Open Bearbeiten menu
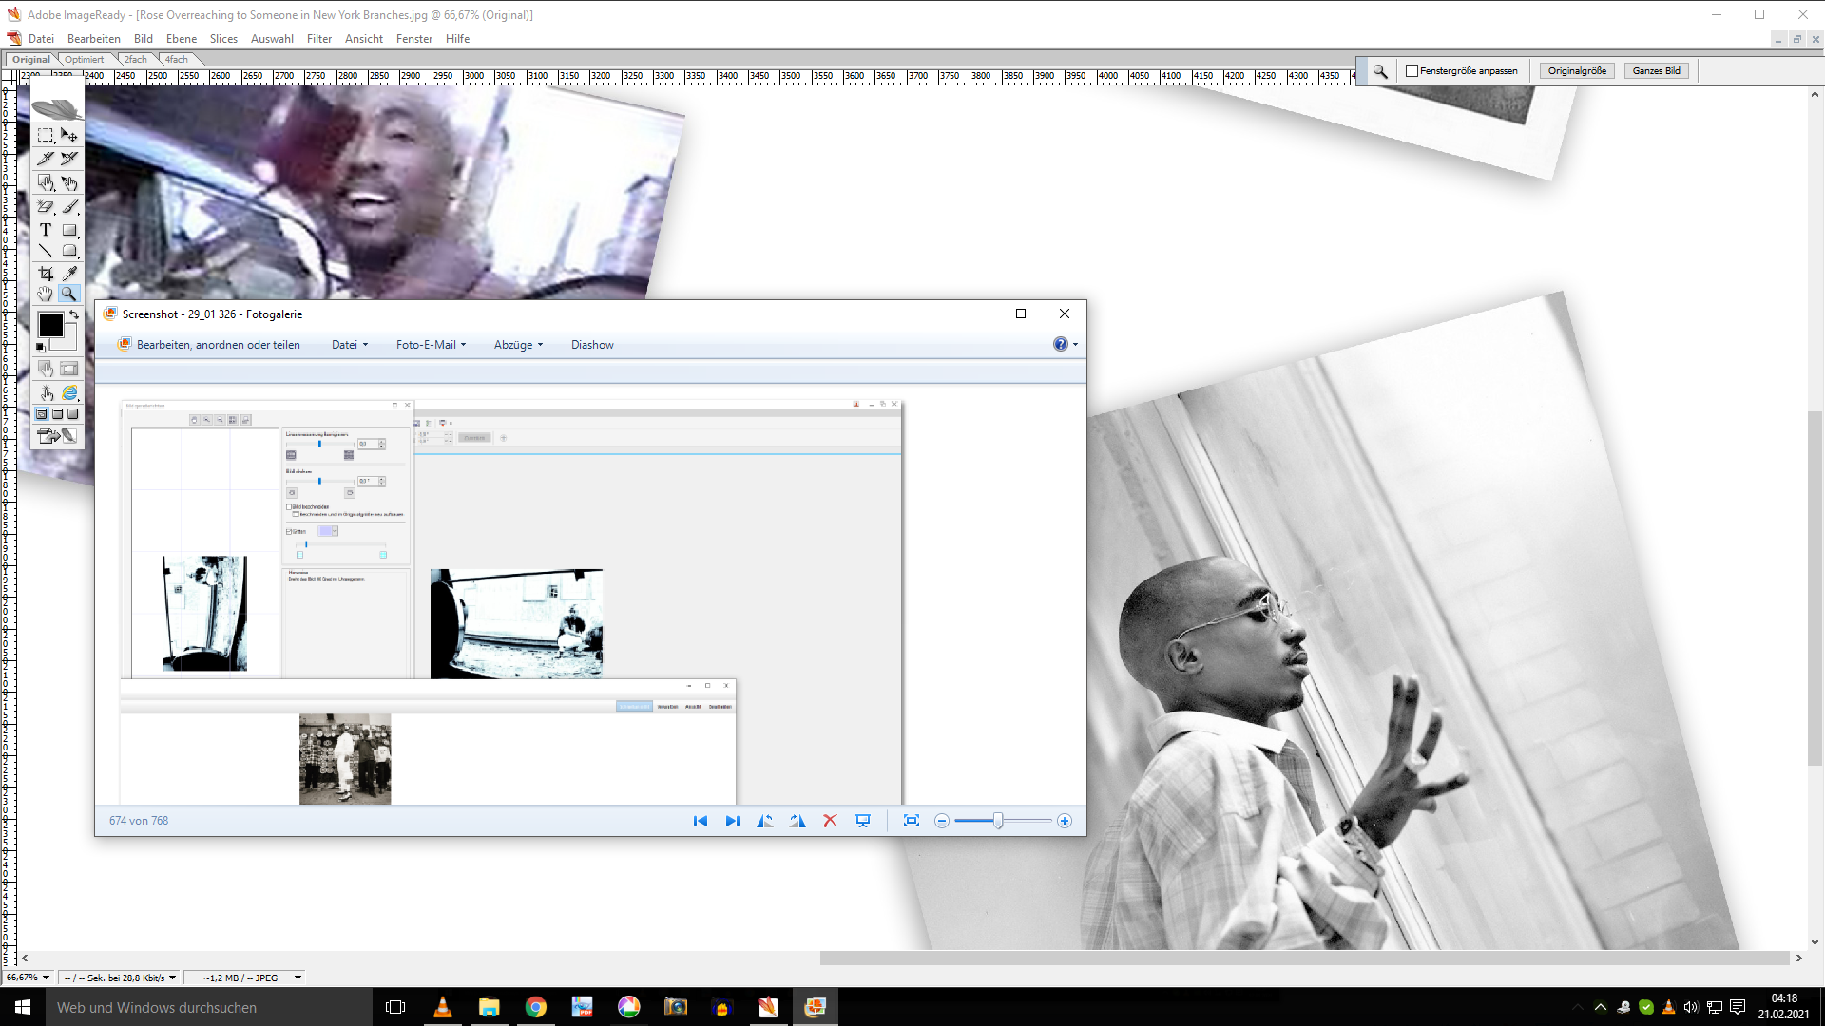The image size is (1825, 1026). pyautogui.click(x=94, y=39)
